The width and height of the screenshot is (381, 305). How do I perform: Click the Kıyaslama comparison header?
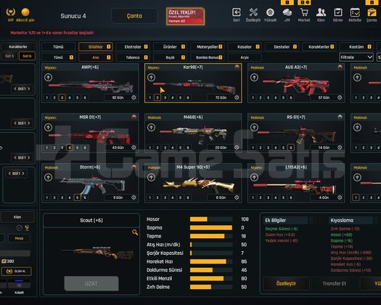coord(351,220)
